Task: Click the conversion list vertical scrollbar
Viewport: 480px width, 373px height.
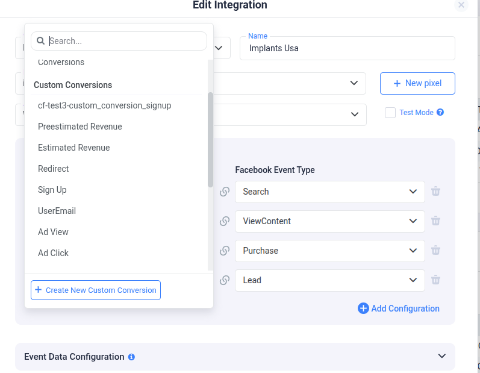Action: (210, 140)
